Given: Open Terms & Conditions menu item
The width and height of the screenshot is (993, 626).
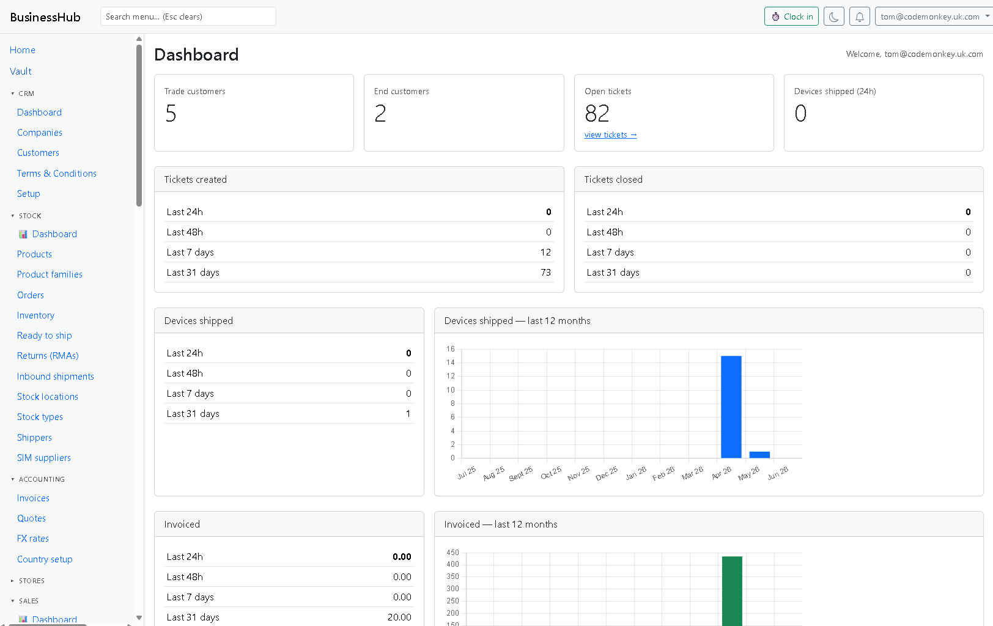Looking at the screenshot, I should (x=57, y=174).
